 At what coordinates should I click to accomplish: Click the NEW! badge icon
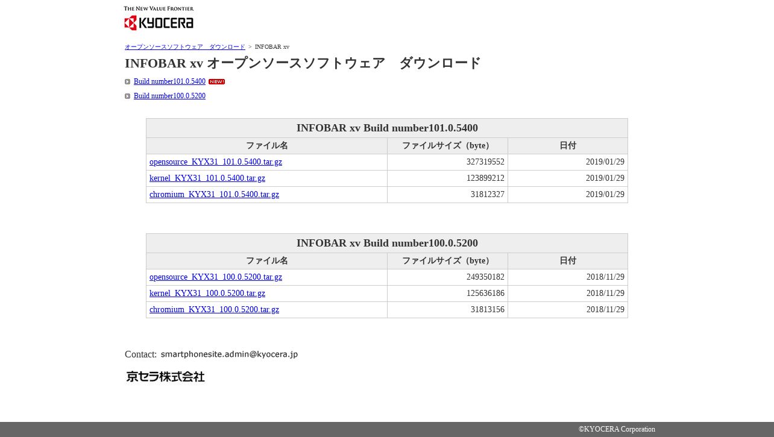216,82
